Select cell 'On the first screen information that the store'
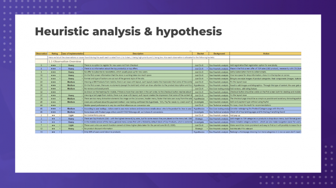 pyautogui.click(x=138, y=75)
